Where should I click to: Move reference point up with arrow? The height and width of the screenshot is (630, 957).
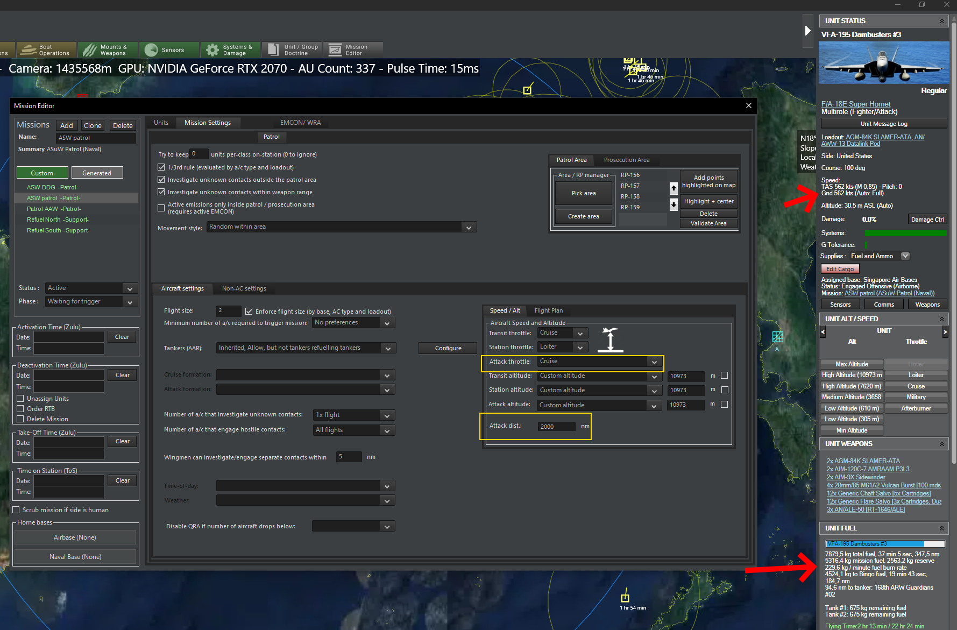point(674,188)
